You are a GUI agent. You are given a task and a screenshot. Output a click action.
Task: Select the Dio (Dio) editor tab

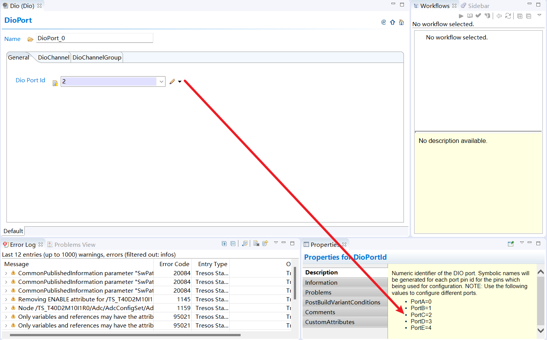22,6
